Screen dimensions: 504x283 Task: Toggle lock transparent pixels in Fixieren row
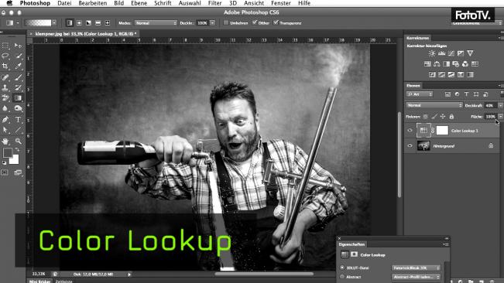coord(426,117)
